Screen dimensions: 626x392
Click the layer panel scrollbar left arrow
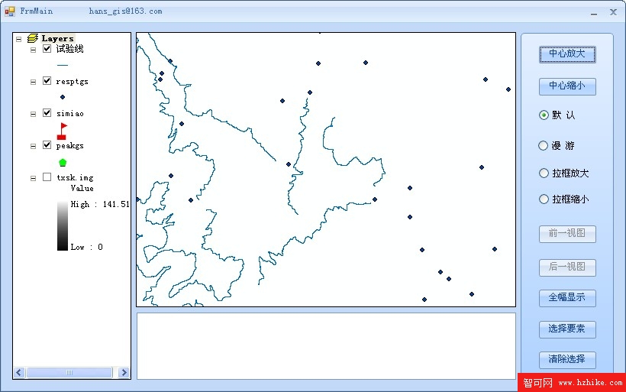(19, 372)
